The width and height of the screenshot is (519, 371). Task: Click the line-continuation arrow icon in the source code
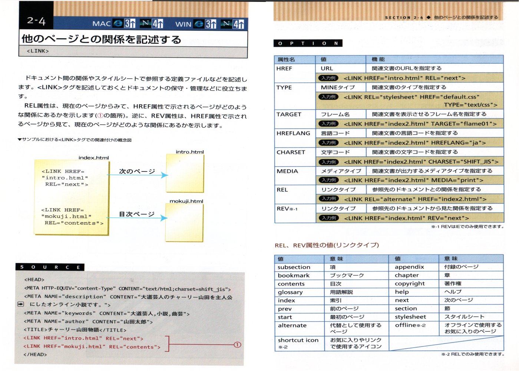(x=21, y=304)
